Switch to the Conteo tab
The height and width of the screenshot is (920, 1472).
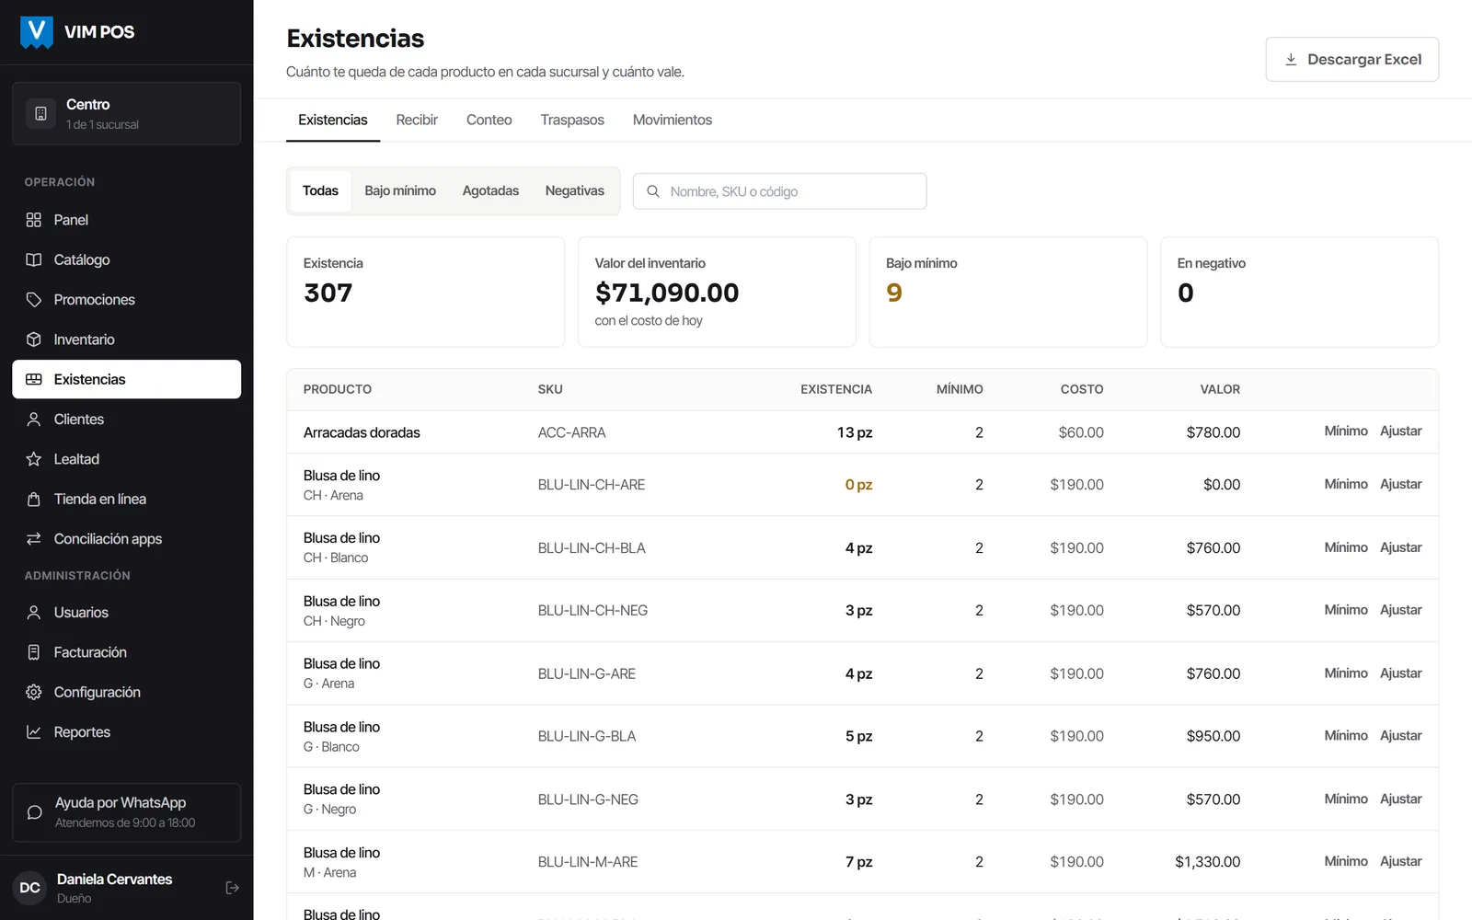(489, 120)
